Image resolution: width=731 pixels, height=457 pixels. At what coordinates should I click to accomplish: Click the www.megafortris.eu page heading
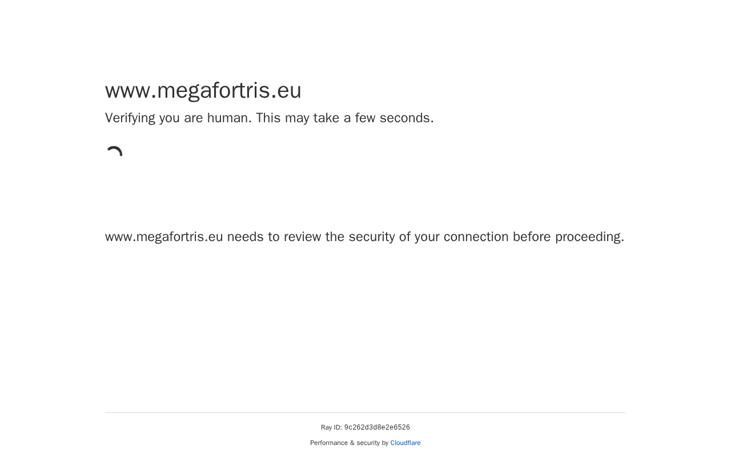coord(203,90)
